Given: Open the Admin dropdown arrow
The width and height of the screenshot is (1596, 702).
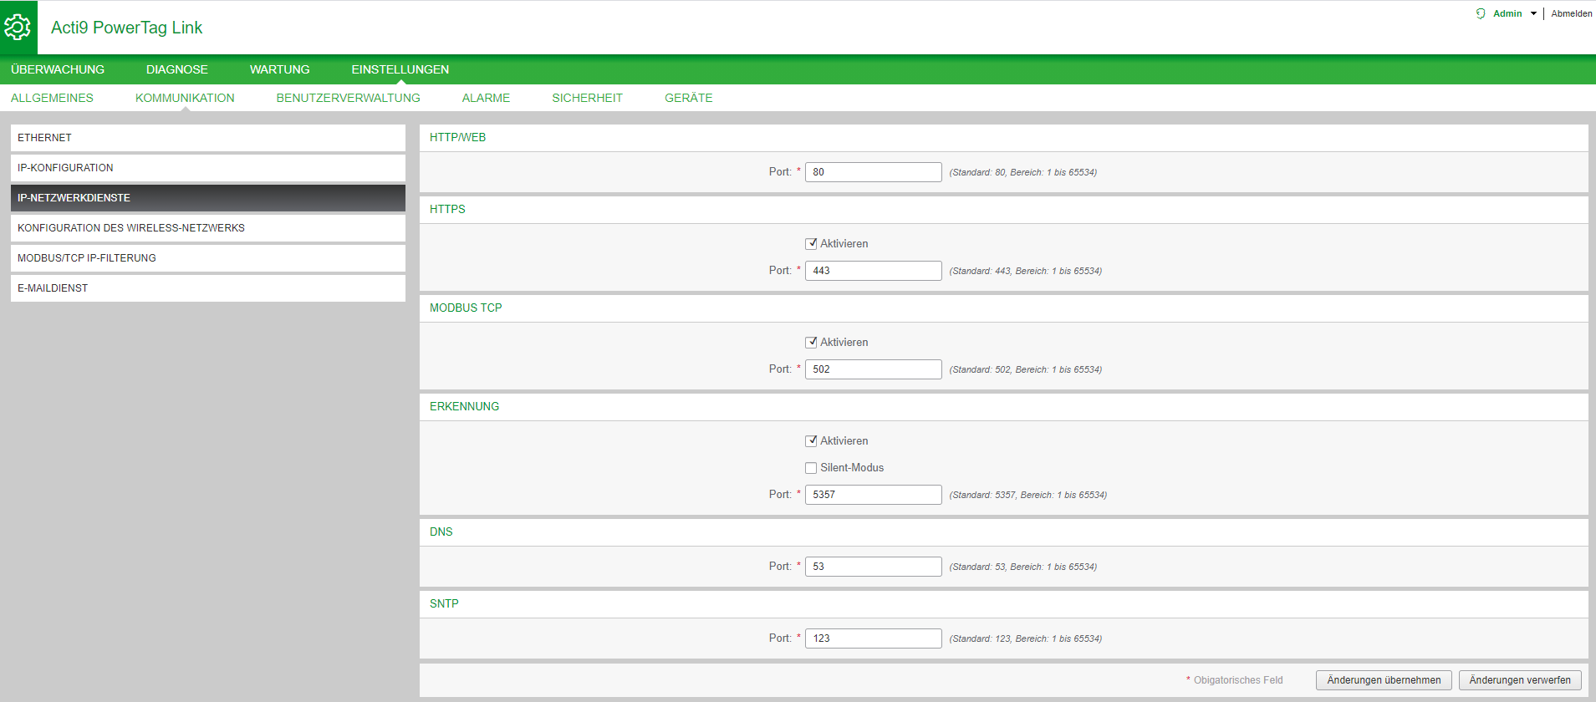Looking at the screenshot, I should (1533, 13).
